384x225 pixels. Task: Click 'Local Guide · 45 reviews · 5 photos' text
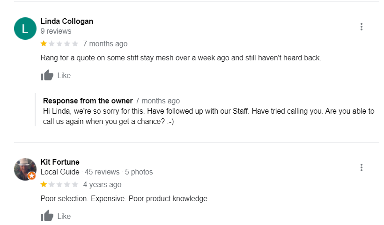tap(96, 172)
